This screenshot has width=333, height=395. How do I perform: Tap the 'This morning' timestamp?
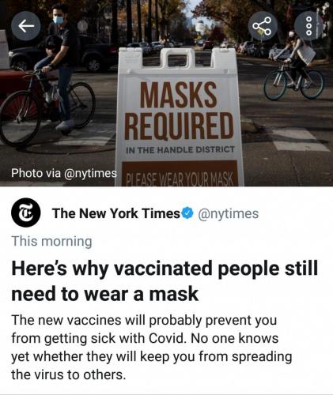[x=51, y=241]
